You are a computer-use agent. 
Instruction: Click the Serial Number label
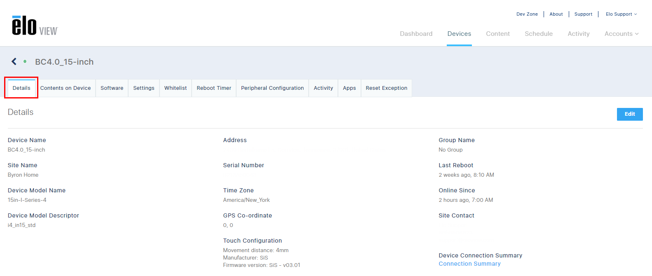[x=244, y=165]
